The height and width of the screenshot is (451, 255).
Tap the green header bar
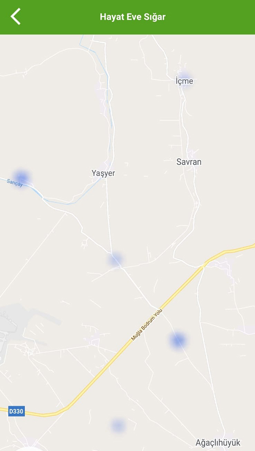click(127, 17)
